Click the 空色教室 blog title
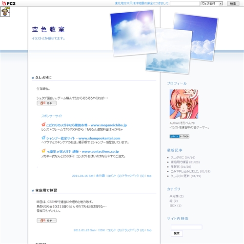 [48, 29]
